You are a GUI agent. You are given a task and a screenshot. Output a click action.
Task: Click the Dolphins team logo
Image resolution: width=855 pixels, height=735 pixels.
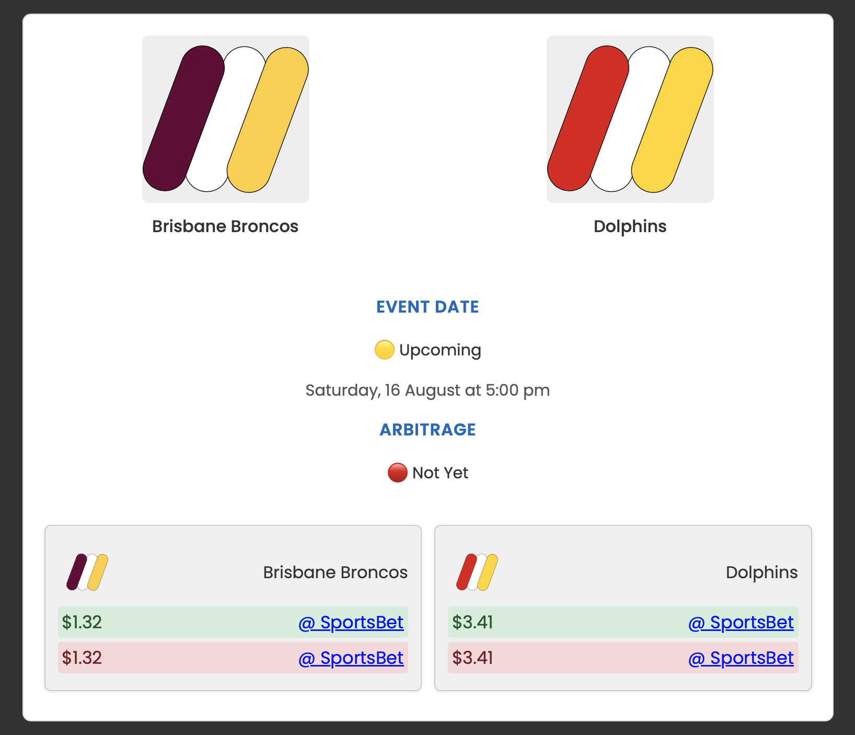click(x=630, y=118)
